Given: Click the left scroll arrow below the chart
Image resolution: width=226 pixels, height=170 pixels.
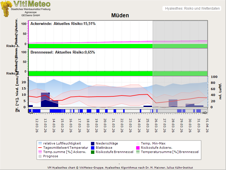Looking at the screenshot, I should coord(31,113).
